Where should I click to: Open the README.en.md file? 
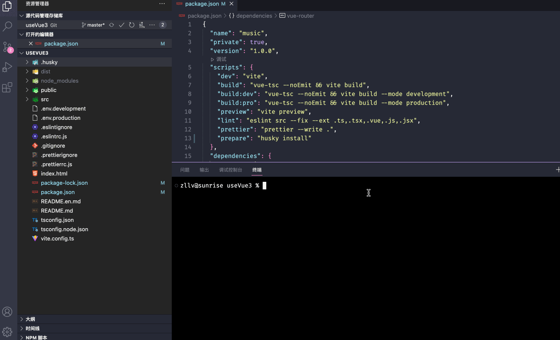click(x=95, y=201)
